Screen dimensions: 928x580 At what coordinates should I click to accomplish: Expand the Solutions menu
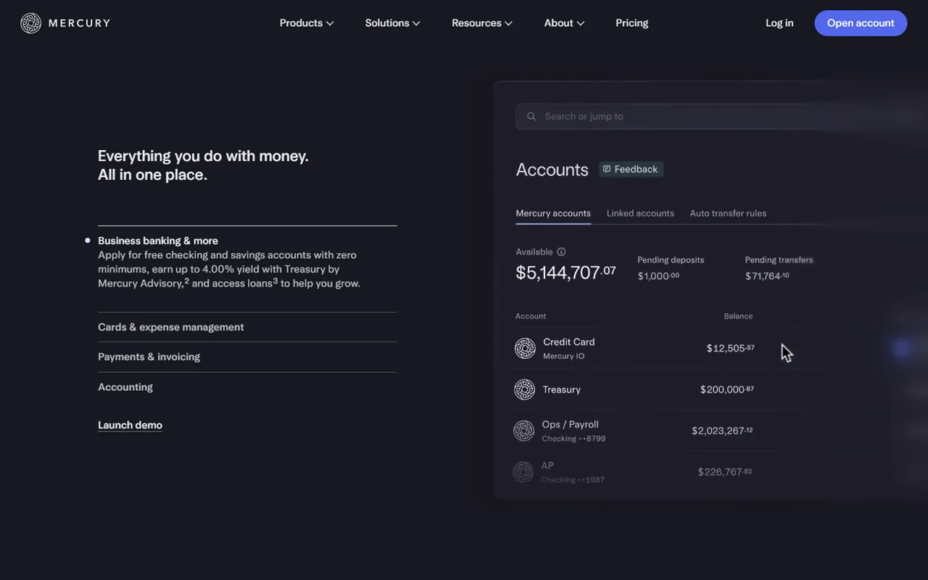[392, 23]
